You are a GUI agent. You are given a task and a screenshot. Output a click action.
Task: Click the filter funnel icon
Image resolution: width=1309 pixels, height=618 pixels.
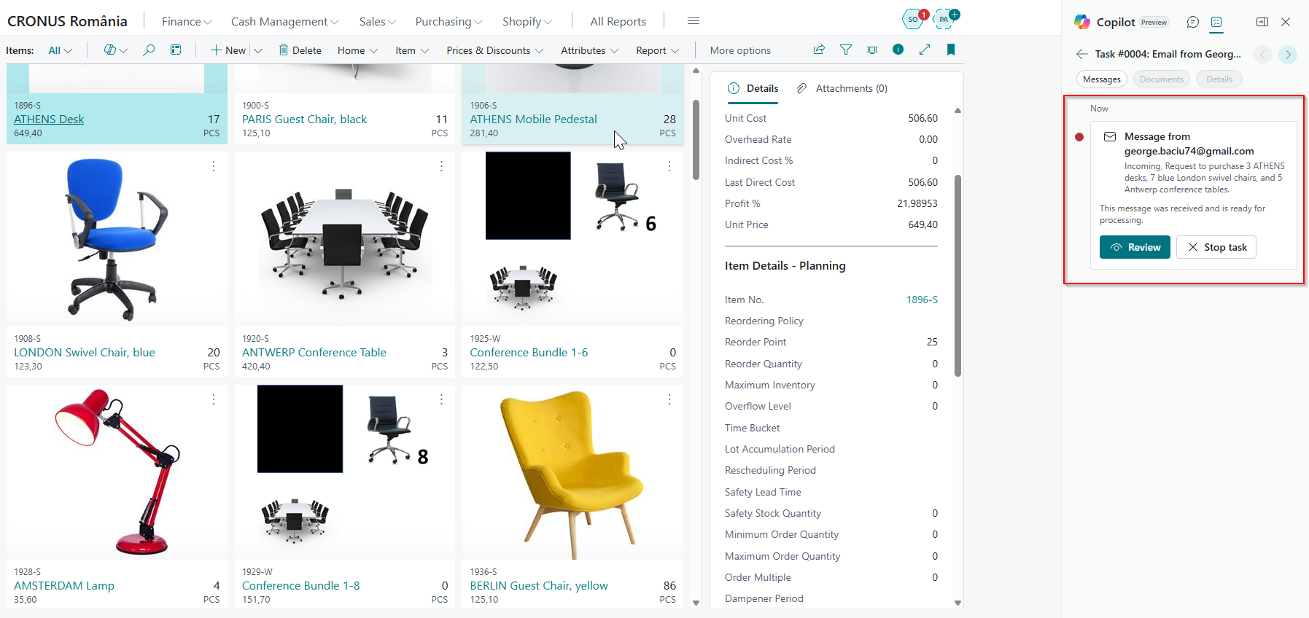[x=846, y=50]
